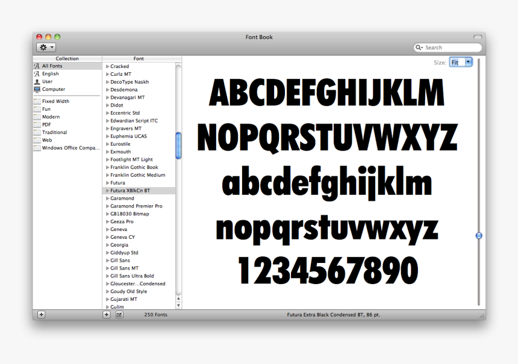Screen dimensions: 518x364
Task: Select the Web collection icon
Action: coord(37,140)
